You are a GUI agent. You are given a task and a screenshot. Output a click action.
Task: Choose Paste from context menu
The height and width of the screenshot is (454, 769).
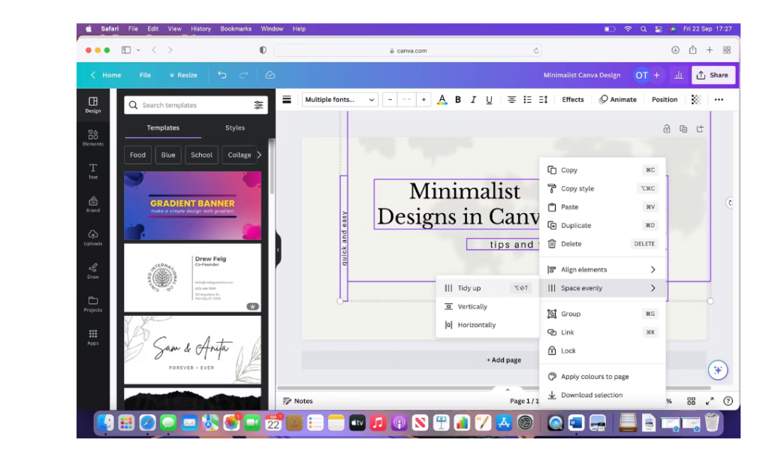(602, 207)
